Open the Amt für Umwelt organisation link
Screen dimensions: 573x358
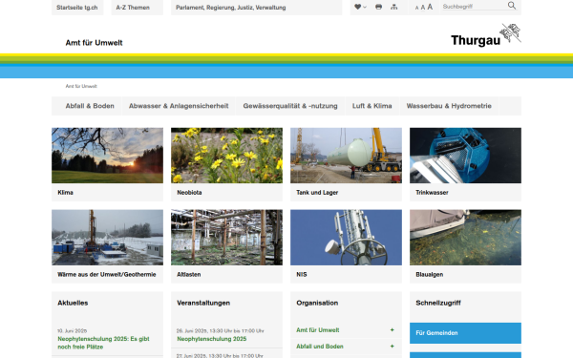318,330
